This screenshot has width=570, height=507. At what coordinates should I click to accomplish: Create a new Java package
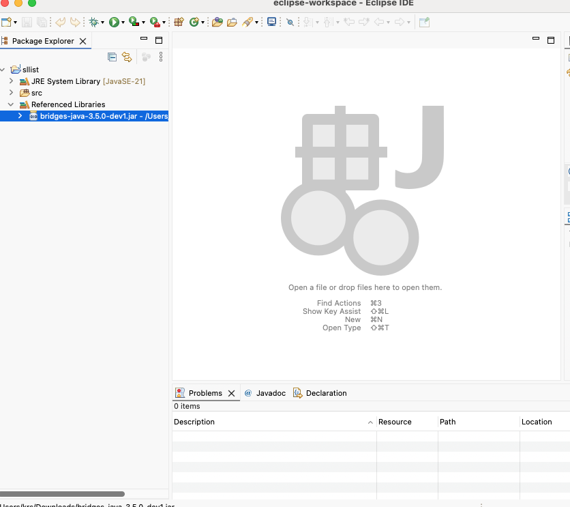pos(179,23)
